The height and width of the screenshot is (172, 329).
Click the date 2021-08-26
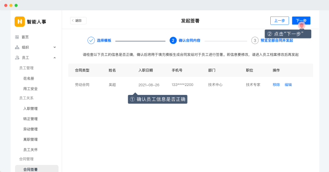tap(149, 85)
